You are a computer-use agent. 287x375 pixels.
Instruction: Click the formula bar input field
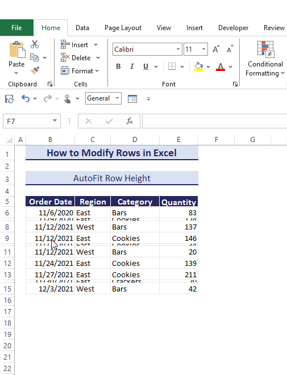pos(214,121)
